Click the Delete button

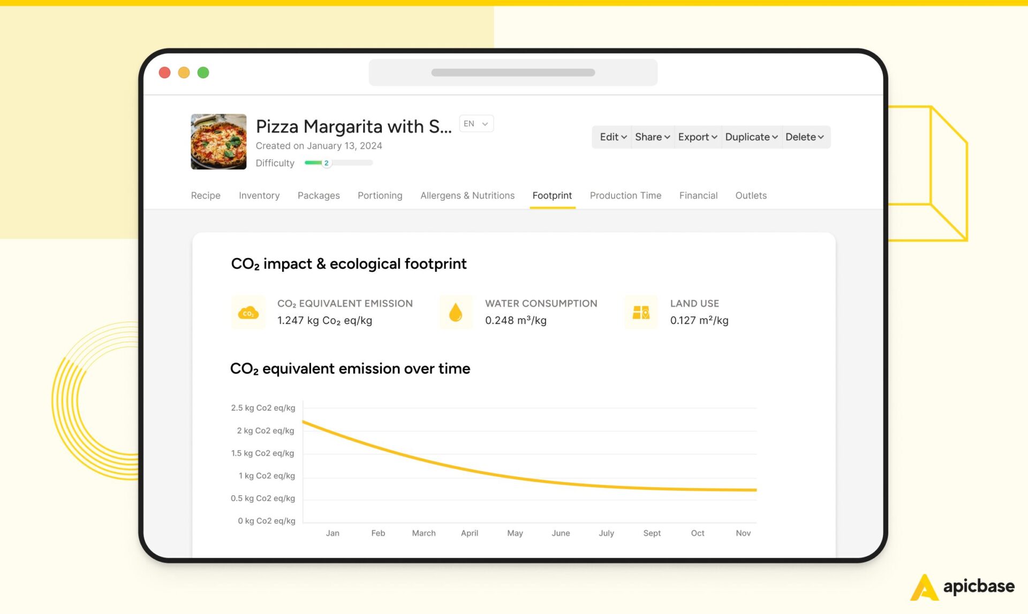tap(804, 138)
